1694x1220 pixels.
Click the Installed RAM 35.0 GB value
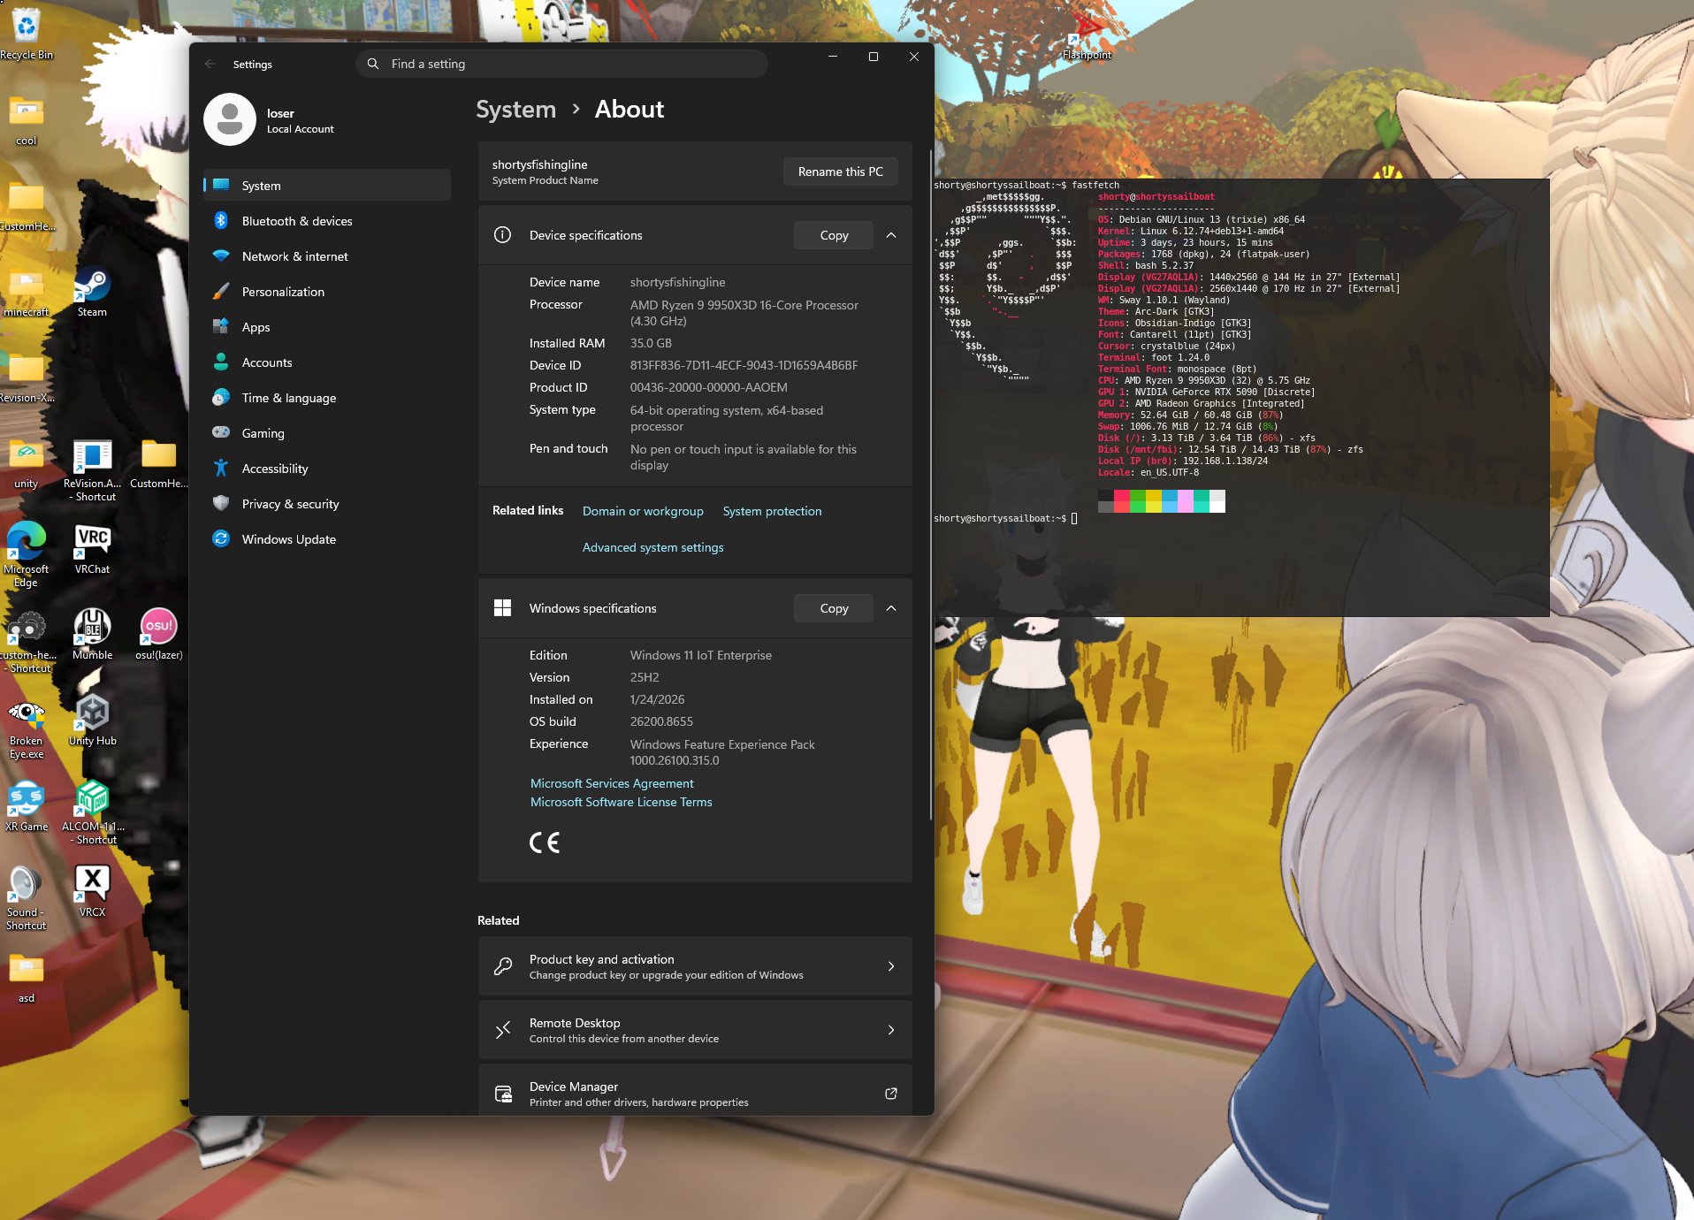coord(651,343)
